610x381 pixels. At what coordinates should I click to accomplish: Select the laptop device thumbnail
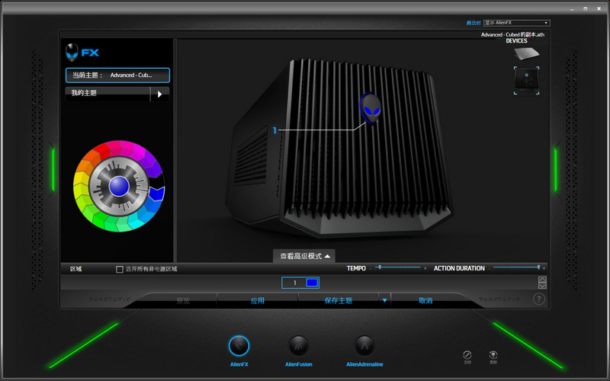point(527,54)
